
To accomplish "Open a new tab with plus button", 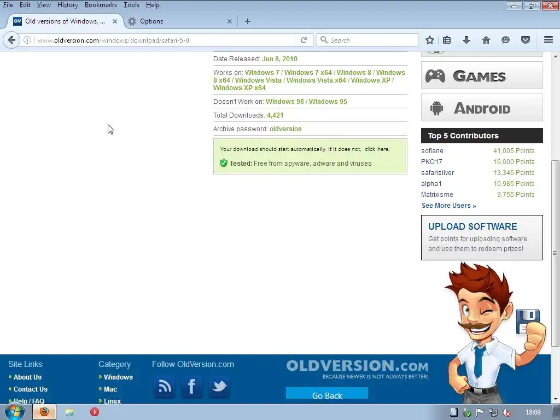I will point(248,21).
